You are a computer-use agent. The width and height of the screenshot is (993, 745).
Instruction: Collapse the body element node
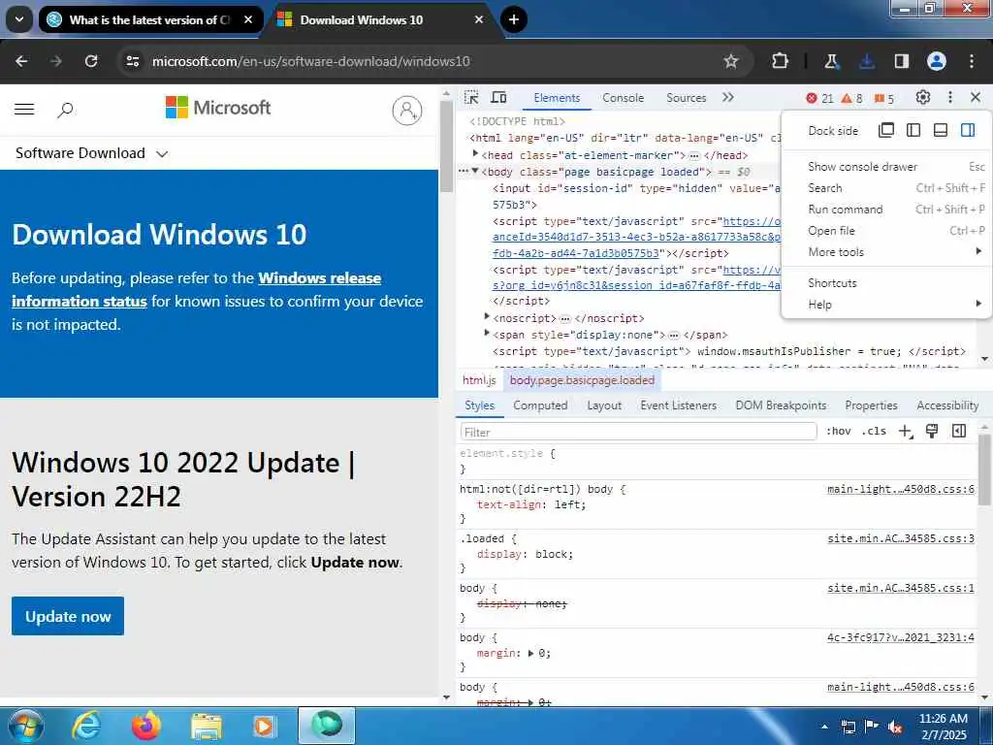pos(475,171)
